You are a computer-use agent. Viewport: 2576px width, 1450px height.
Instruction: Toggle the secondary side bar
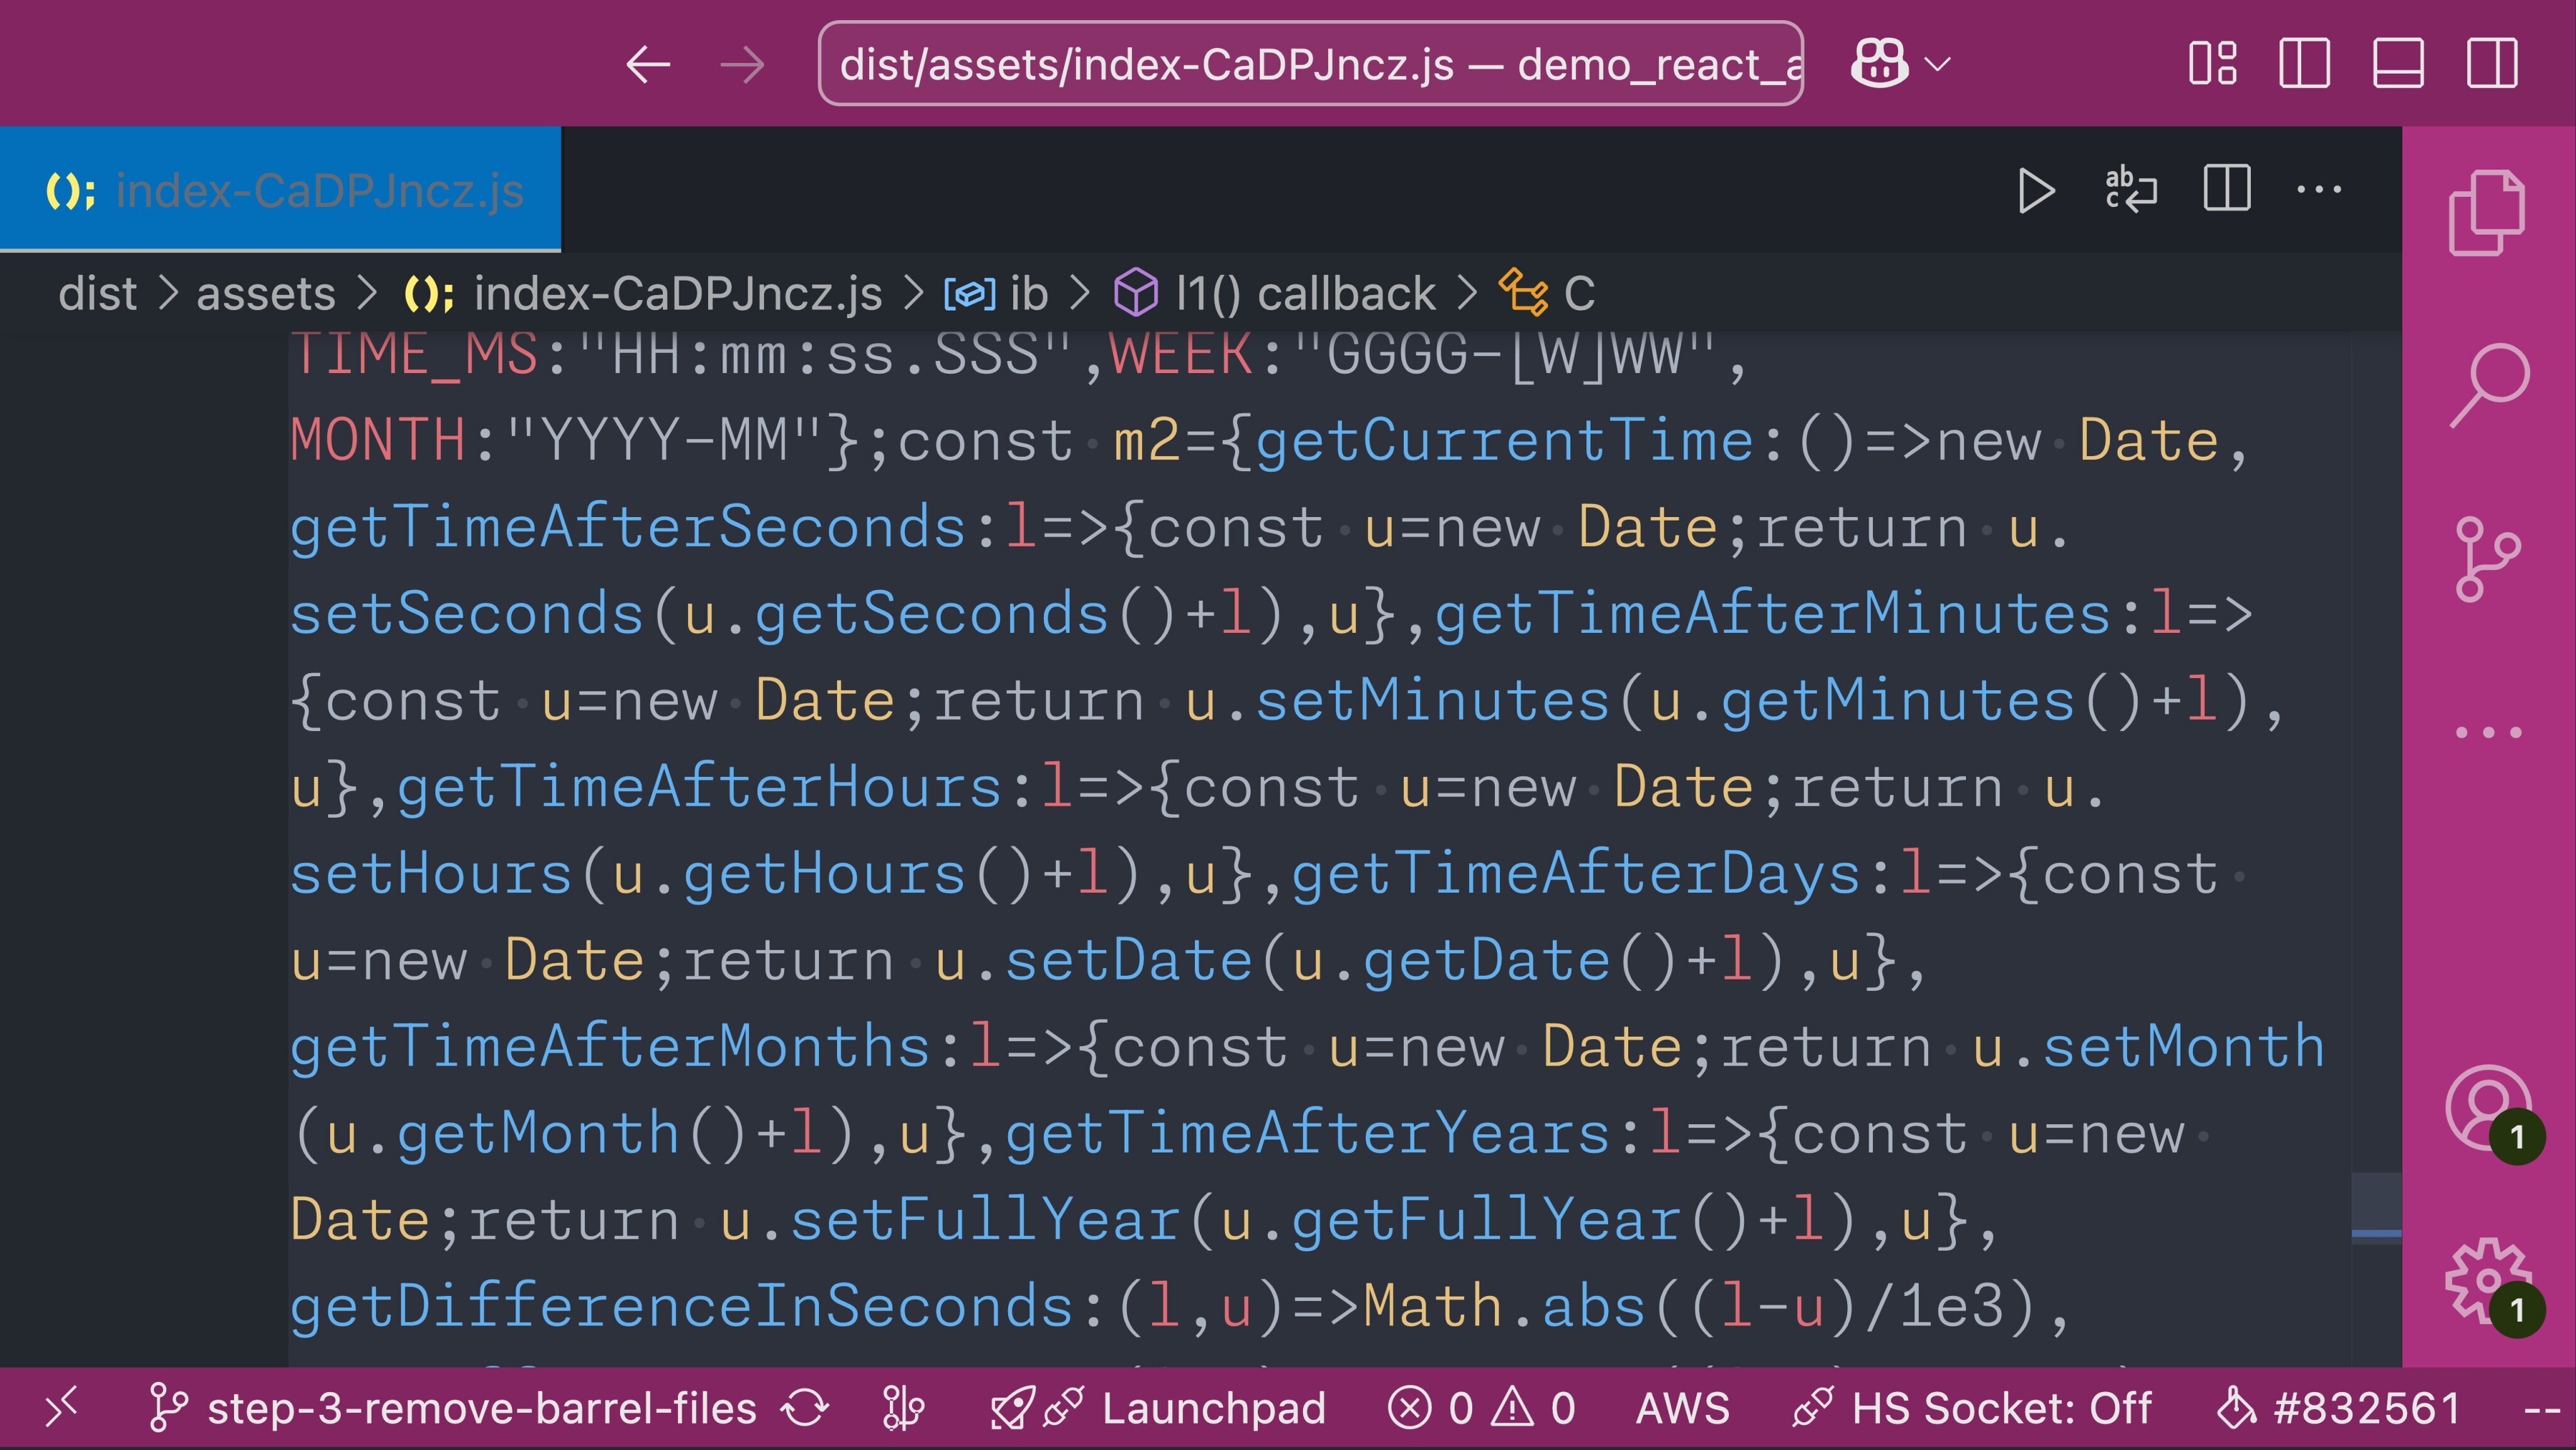coord(2491,64)
